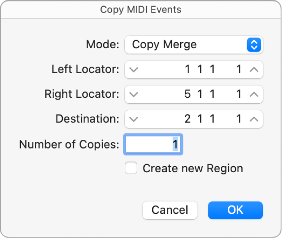Increase the Destination position
This screenshot has height=238, width=282.
coord(254,119)
